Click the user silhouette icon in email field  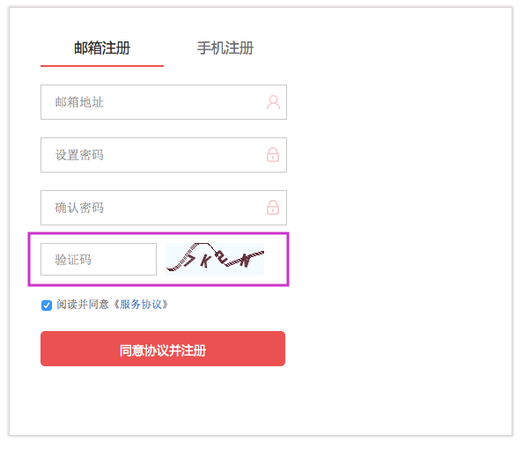pos(273,102)
